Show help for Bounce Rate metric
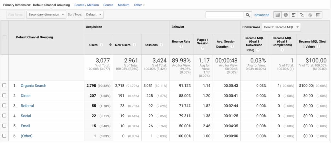Viewport: 331px width, 143px height. (x=181, y=47)
